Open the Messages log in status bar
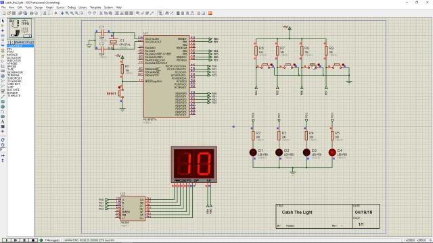 [x=50, y=240]
